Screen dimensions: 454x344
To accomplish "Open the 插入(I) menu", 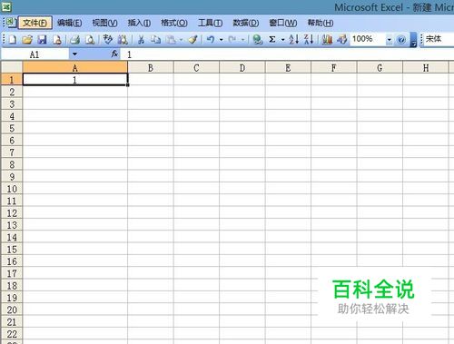I will 139,23.
